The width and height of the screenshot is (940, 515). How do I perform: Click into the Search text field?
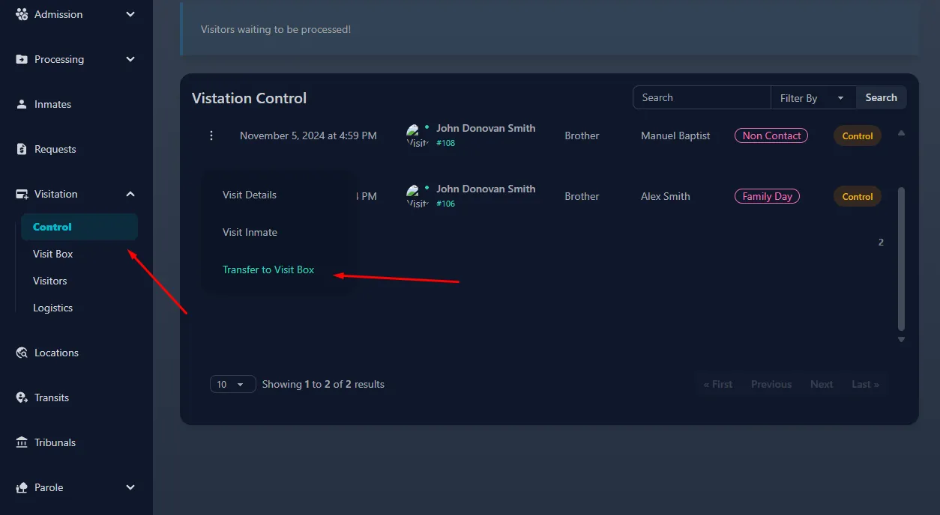[x=702, y=98]
